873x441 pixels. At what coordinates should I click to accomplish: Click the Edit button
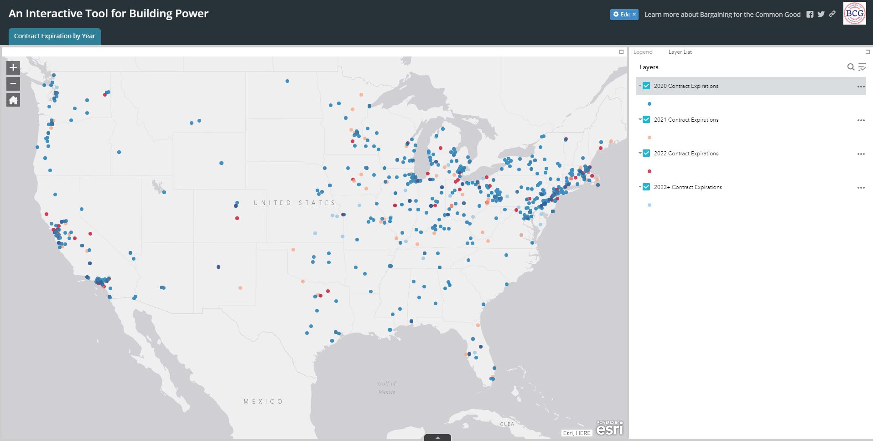click(624, 15)
